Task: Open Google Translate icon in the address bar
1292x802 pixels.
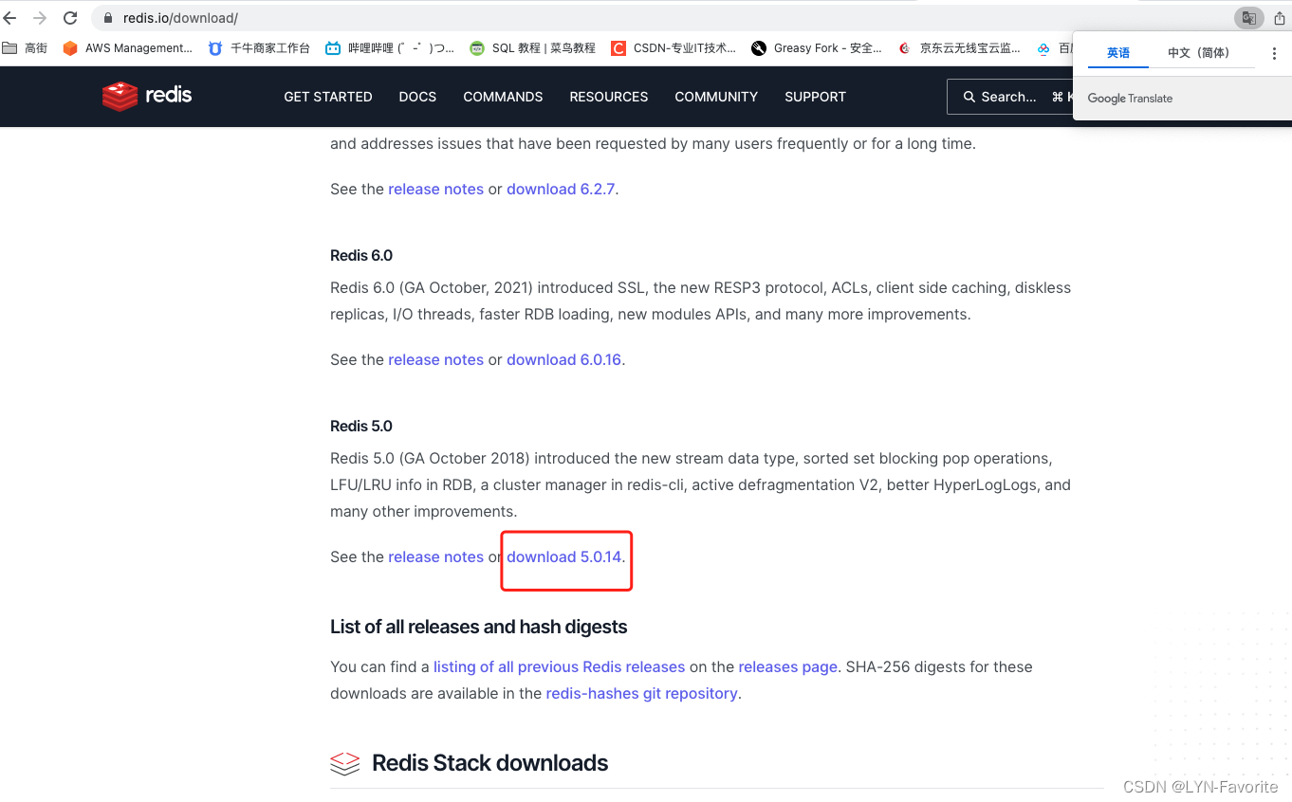Action: click(x=1248, y=17)
